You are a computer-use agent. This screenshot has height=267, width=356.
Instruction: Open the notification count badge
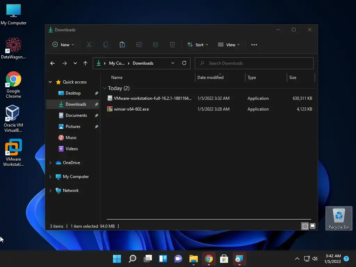click(x=346, y=259)
